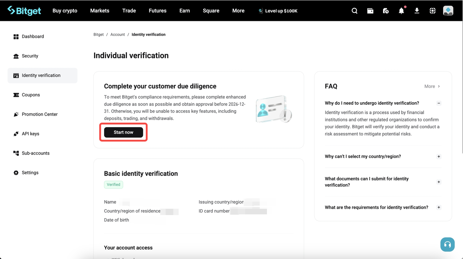Click the profile avatar icon
Viewport: 463px width, 259px height.
(x=448, y=10)
